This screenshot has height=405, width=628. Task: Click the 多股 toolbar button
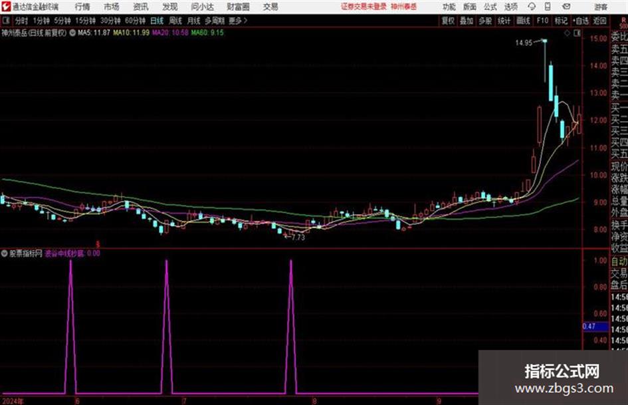click(485, 21)
